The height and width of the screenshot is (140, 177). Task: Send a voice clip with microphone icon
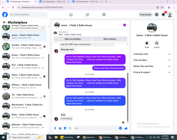pyautogui.click(x=55, y=128)
